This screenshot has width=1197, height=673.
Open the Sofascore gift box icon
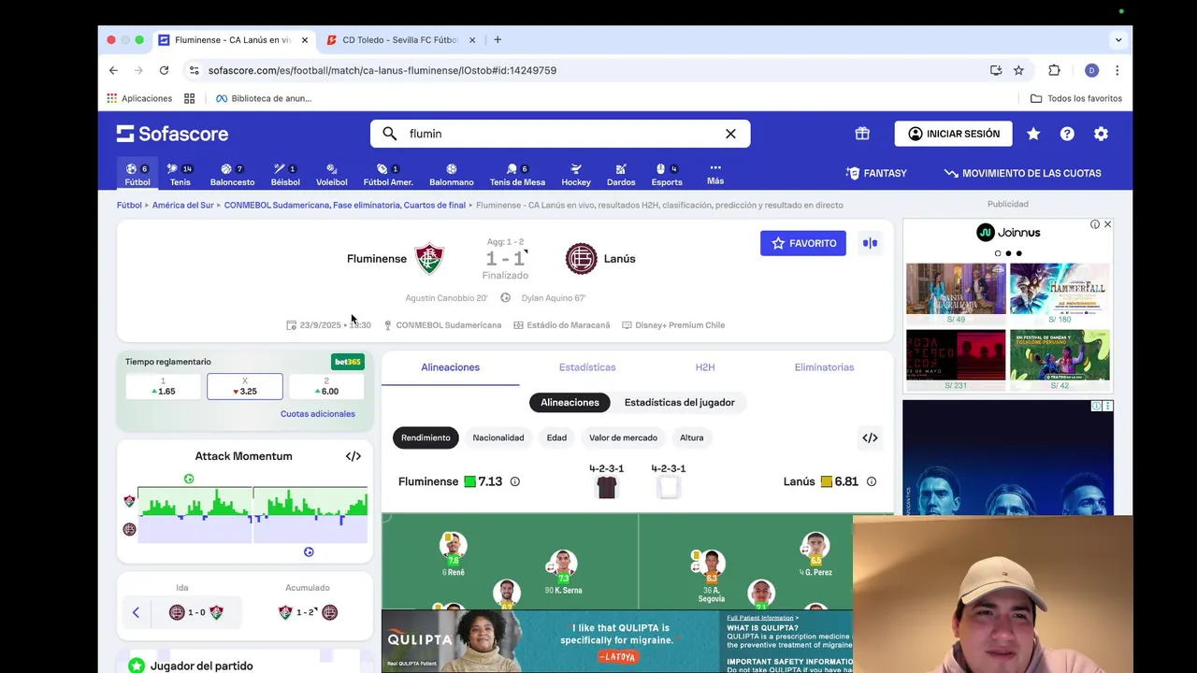(862, 134)
